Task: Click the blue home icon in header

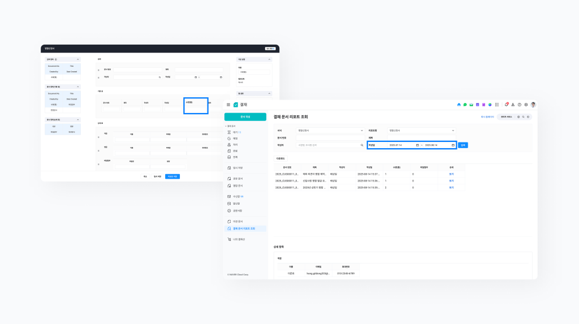Action: (x=459, y=105)
